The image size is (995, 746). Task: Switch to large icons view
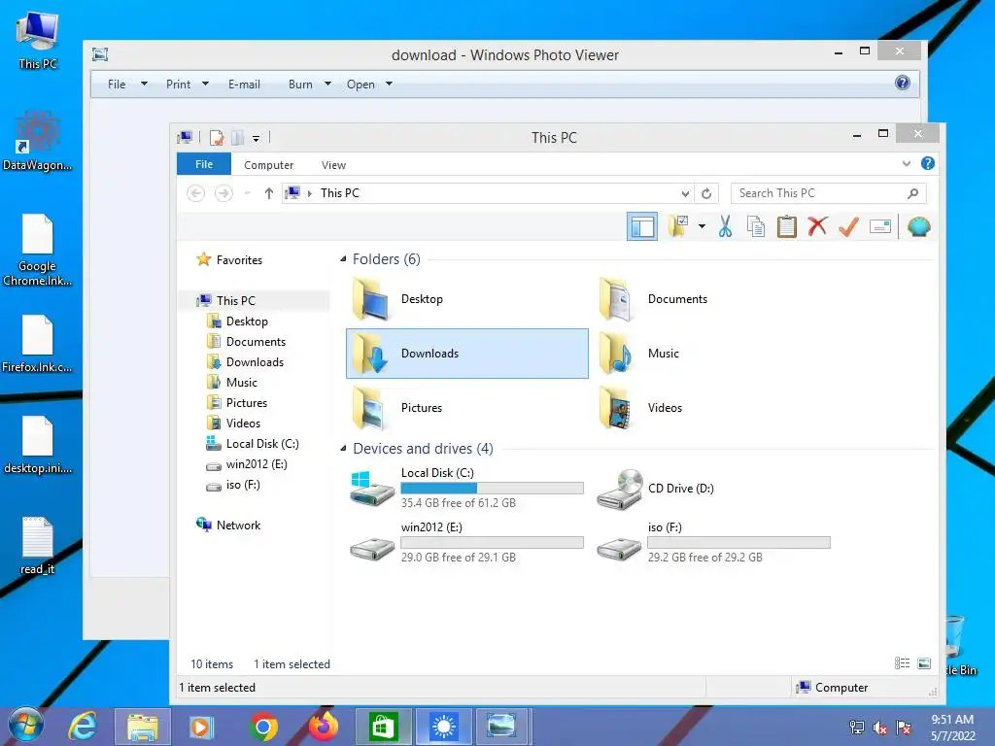[x=925, y=663]
